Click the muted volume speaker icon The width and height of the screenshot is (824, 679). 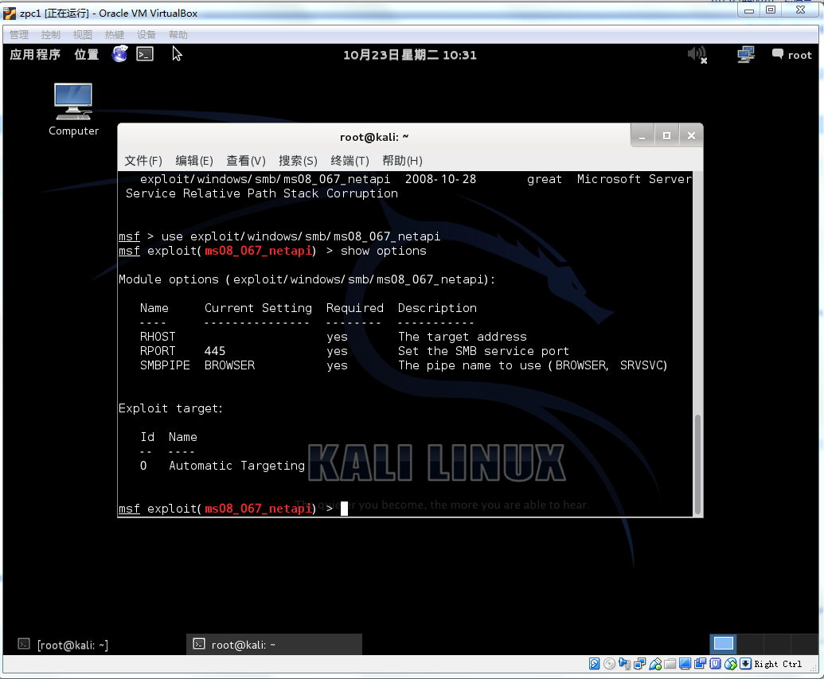697,55
